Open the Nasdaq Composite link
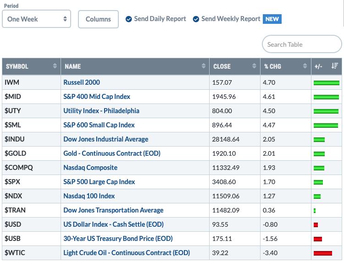Image resolution: width=344 pixels, height=262 pixels. point(90,168)
